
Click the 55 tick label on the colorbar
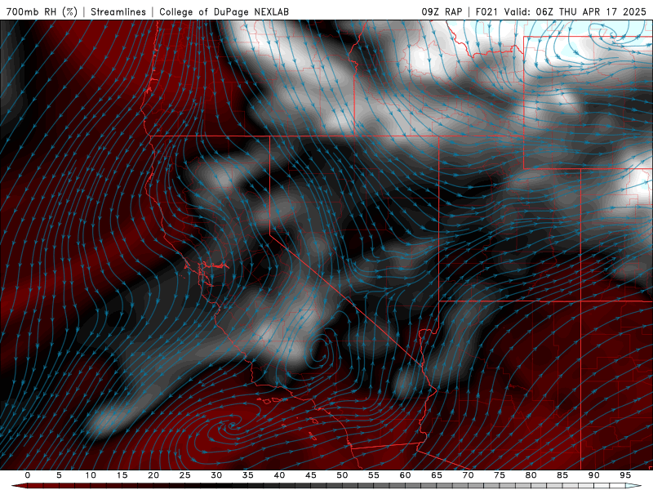[374, 475]
